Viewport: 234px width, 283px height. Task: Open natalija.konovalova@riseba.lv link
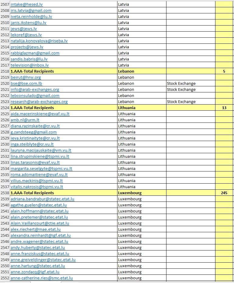pos(39,41)
